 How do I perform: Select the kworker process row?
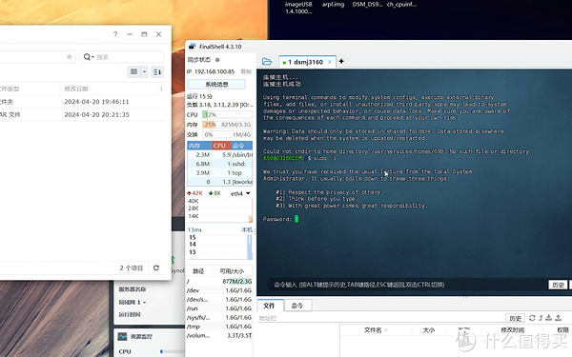[220, 182]
